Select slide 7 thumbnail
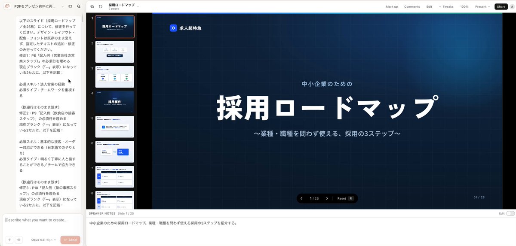This screenshot has height=246, width=516. click(x=114, y=176)
